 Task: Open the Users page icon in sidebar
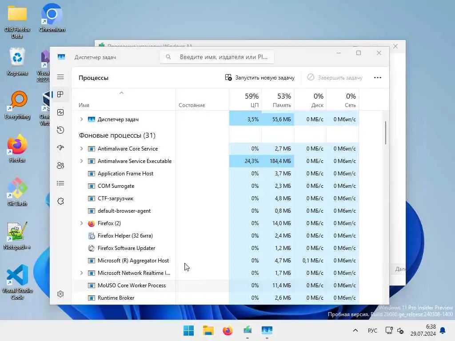click(x=60, y=166)
